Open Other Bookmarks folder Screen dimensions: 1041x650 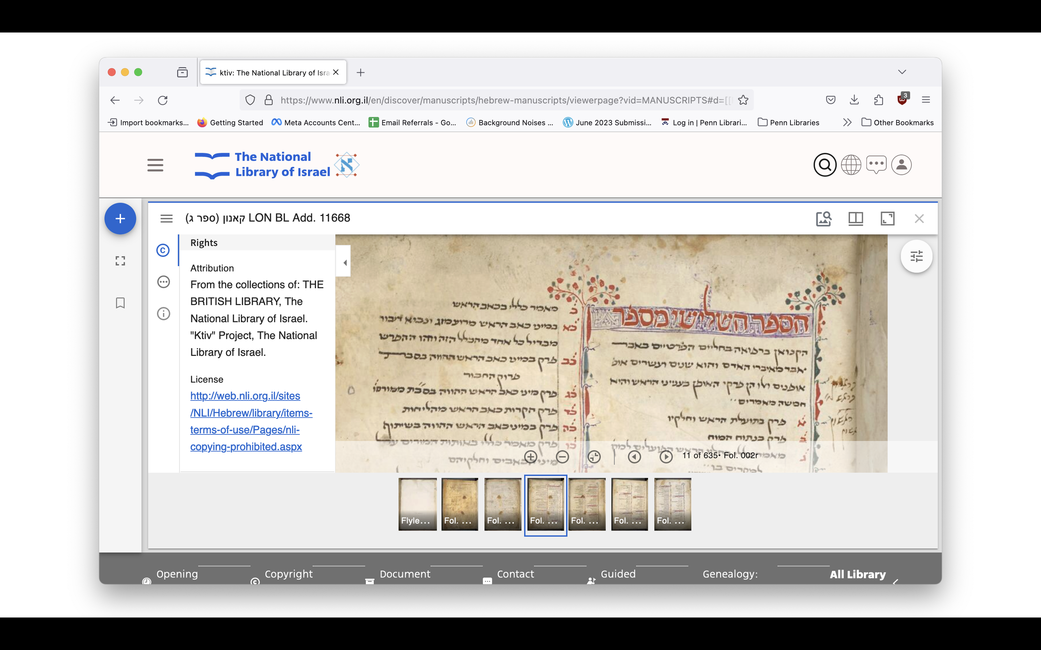(x=898, y=122)
